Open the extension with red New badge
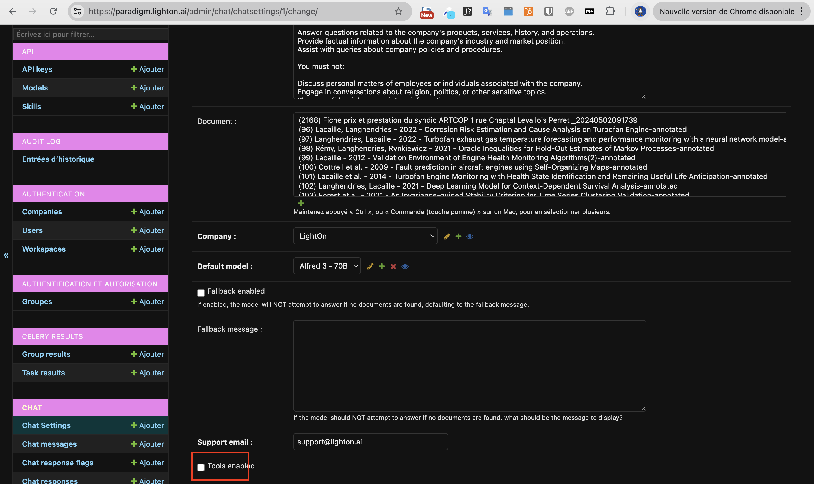The height and width of the screenshot is (484, 814). 427,12
